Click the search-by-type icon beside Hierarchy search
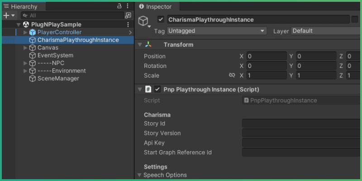 point(128,15)
